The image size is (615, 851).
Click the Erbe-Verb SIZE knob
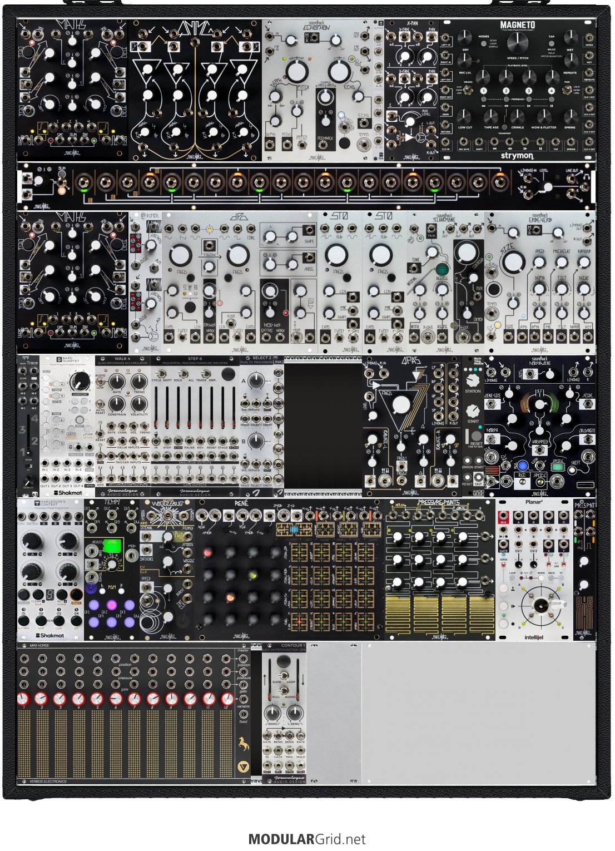pos(513,263)
